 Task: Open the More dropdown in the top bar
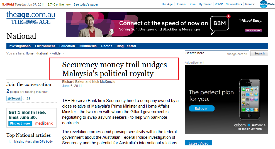tap(250, 4)
